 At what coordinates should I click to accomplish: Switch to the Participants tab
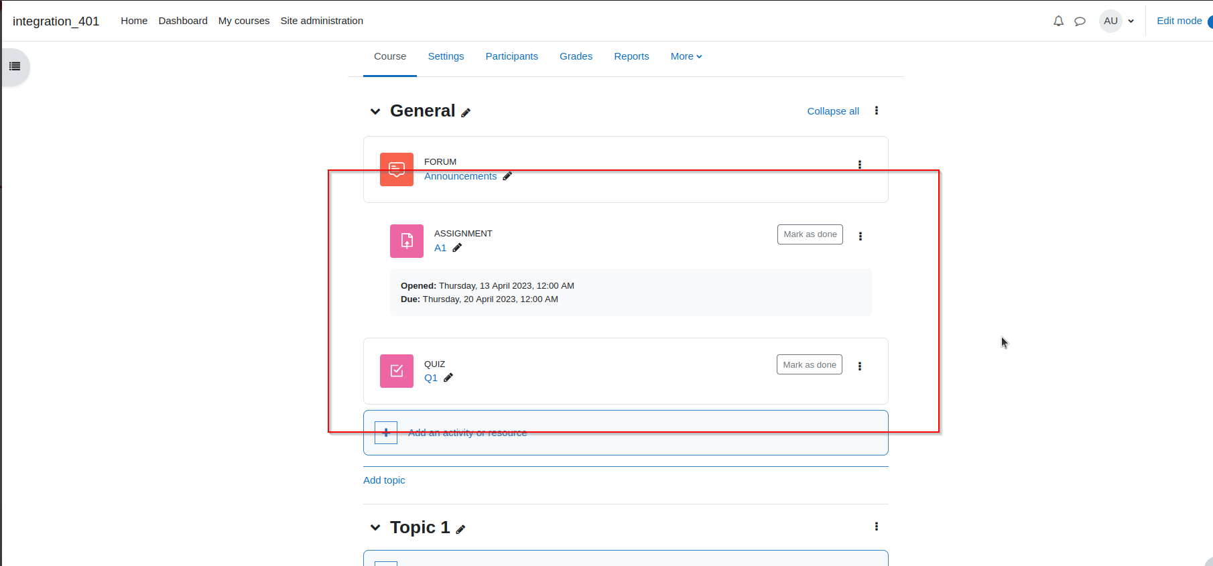[512, 56]
